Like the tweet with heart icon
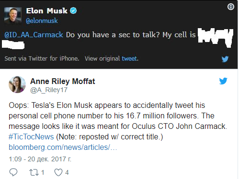The height and width of the screenshot is (179, 239). (x=58, y=172)
